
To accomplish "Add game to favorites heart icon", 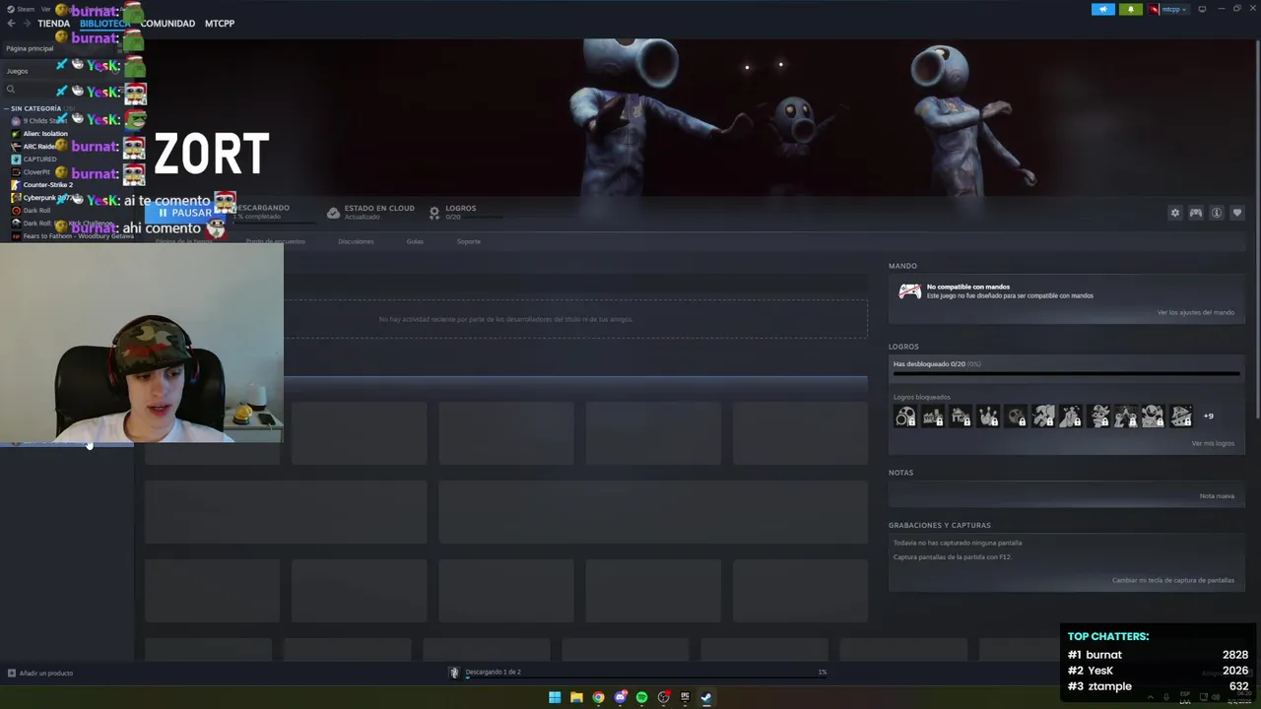I will pyautogui.click(x=1237, y=213).
